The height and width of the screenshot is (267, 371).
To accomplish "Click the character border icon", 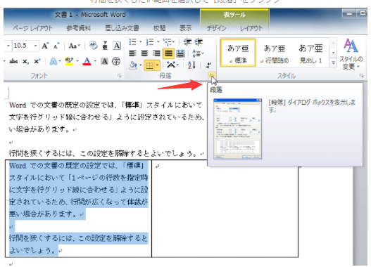I will (x=117, y=46).
